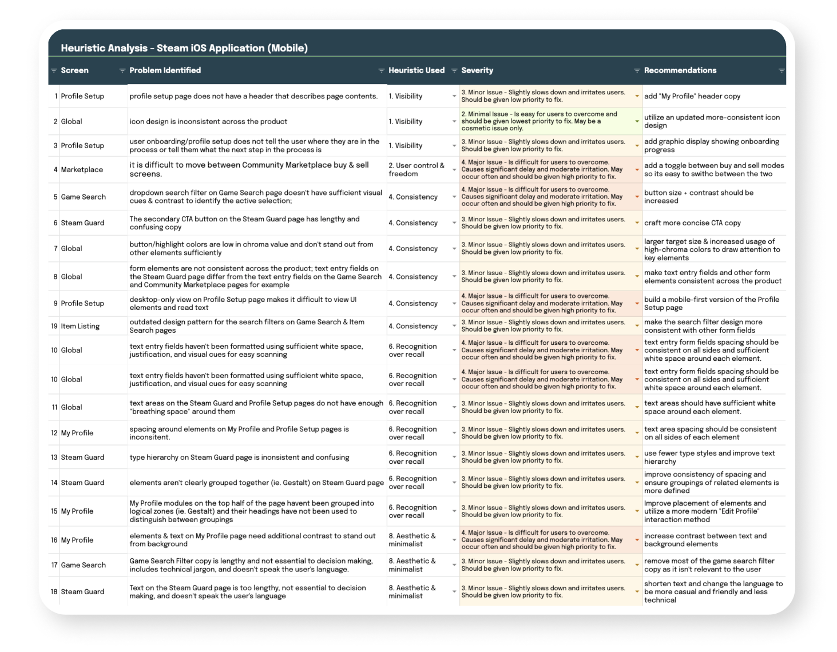837x652 pixels.
Task: Open Heuristic dropdown in Item Listing row
Action: [454, 326]
